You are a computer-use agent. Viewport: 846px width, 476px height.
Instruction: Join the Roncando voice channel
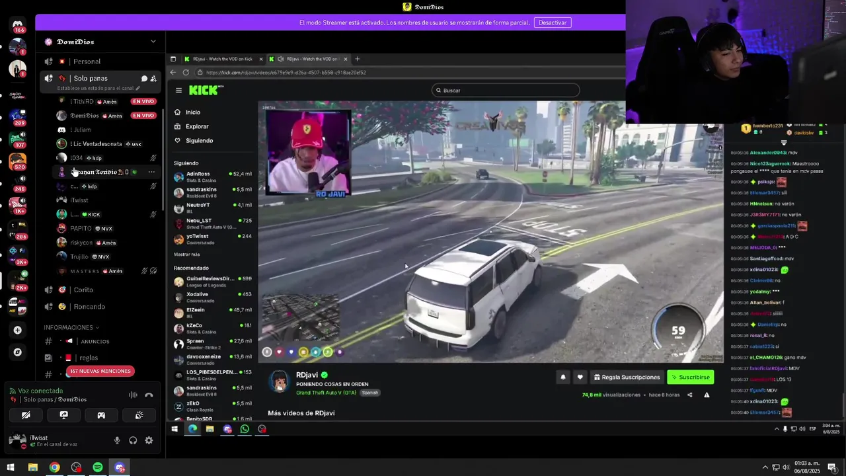point(89,307)
